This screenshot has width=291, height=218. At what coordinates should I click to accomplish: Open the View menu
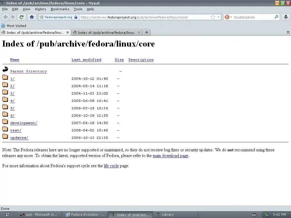pos(26,9)
